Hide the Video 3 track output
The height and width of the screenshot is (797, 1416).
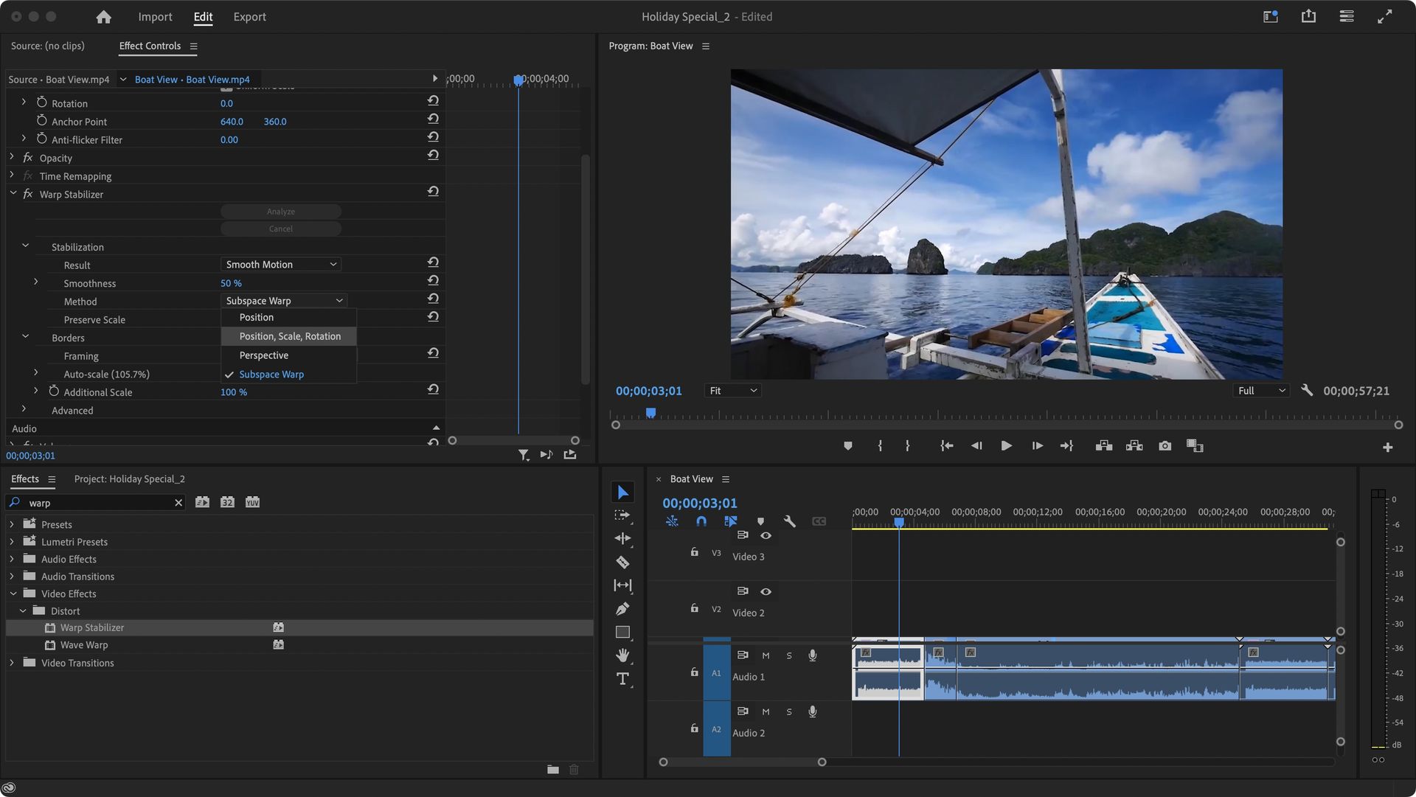point(766,535)
